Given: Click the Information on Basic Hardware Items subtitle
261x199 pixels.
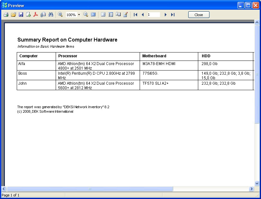Looking at the screenshot, I should coord(46,46).
